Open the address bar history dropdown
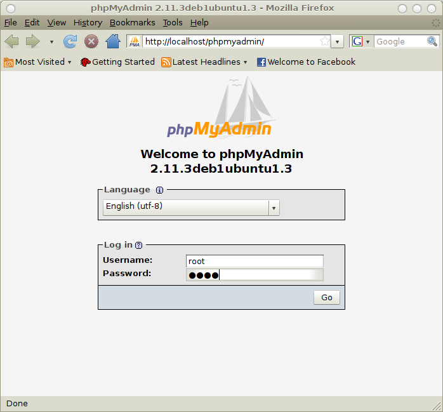The width and height of the screenshot is (443, 412). point(337,41)
